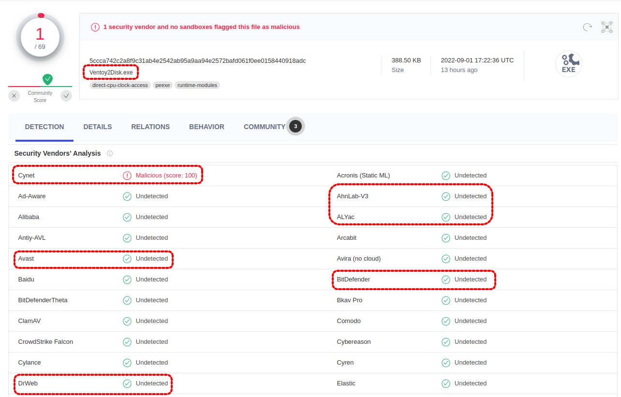Click the green community score shield
The height and width of the screenshot is (397, 621).
(x=47, y=79)
